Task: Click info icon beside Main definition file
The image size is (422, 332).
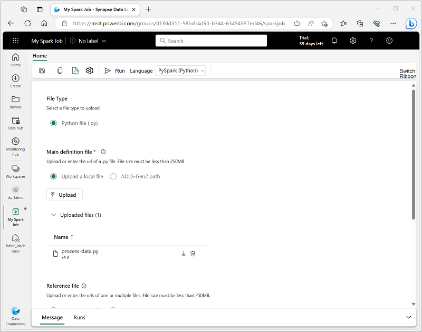Action: pyautogui.click(x=103, y=152)
